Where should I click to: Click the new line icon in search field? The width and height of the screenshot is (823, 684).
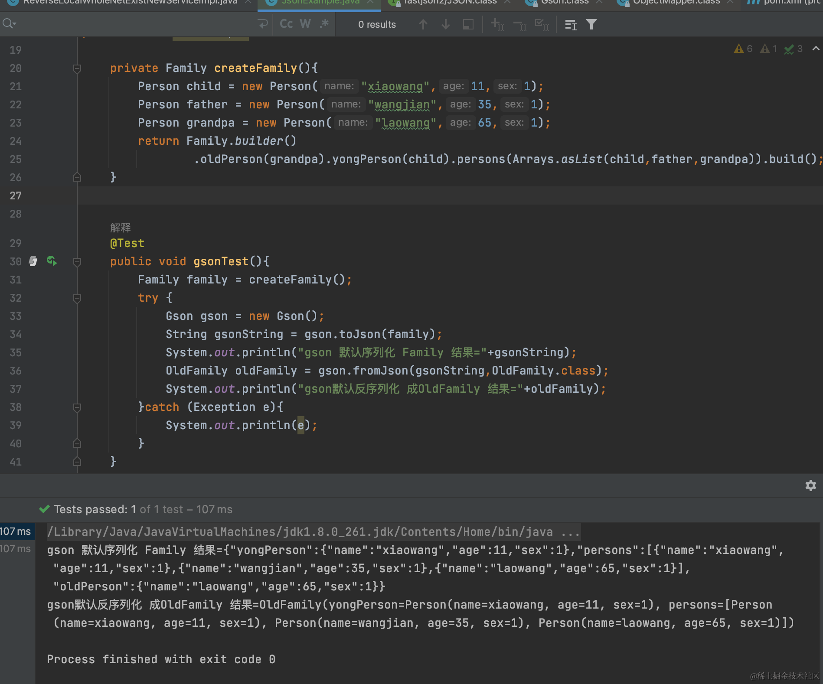click(263, 24)
